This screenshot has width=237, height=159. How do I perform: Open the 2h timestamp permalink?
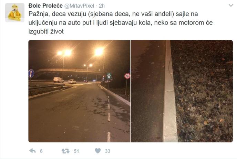(x=102, y=6)
